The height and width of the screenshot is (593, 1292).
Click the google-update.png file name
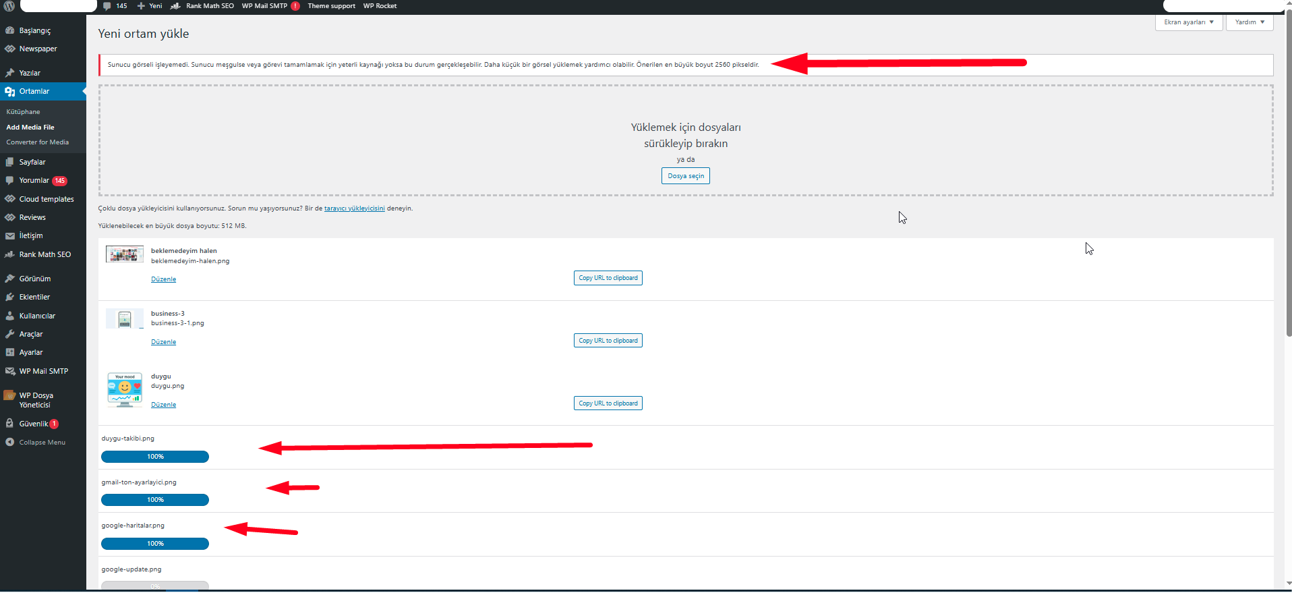tap(131, 569)
